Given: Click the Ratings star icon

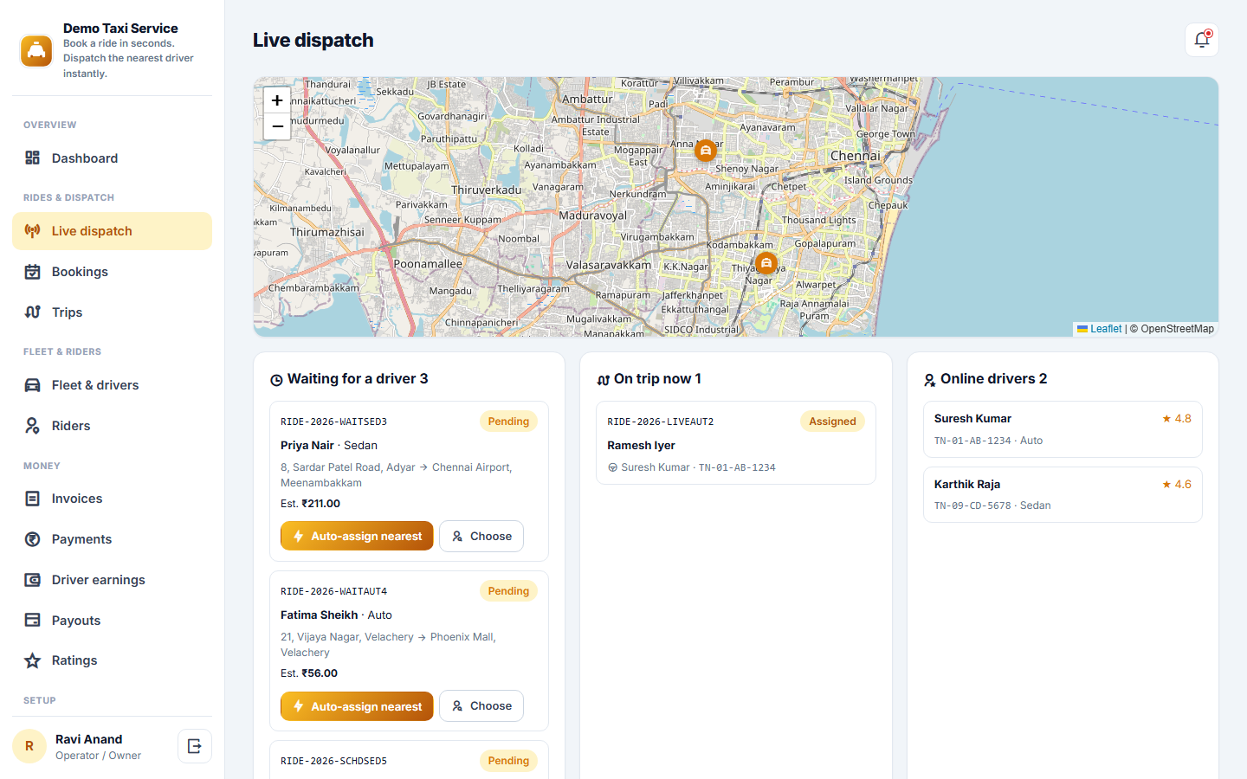Looking at the screenshot, I should (x=33, y=660).
